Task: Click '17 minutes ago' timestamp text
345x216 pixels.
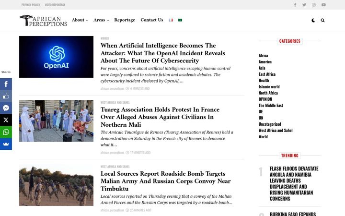Action: pyautogui.click(x=140, y=153)
